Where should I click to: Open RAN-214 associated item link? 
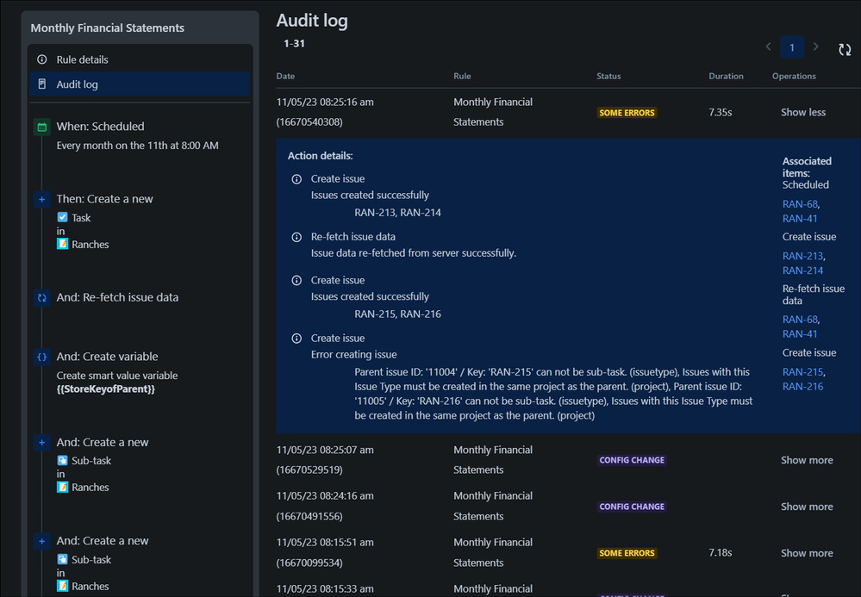tap(802, 270)
